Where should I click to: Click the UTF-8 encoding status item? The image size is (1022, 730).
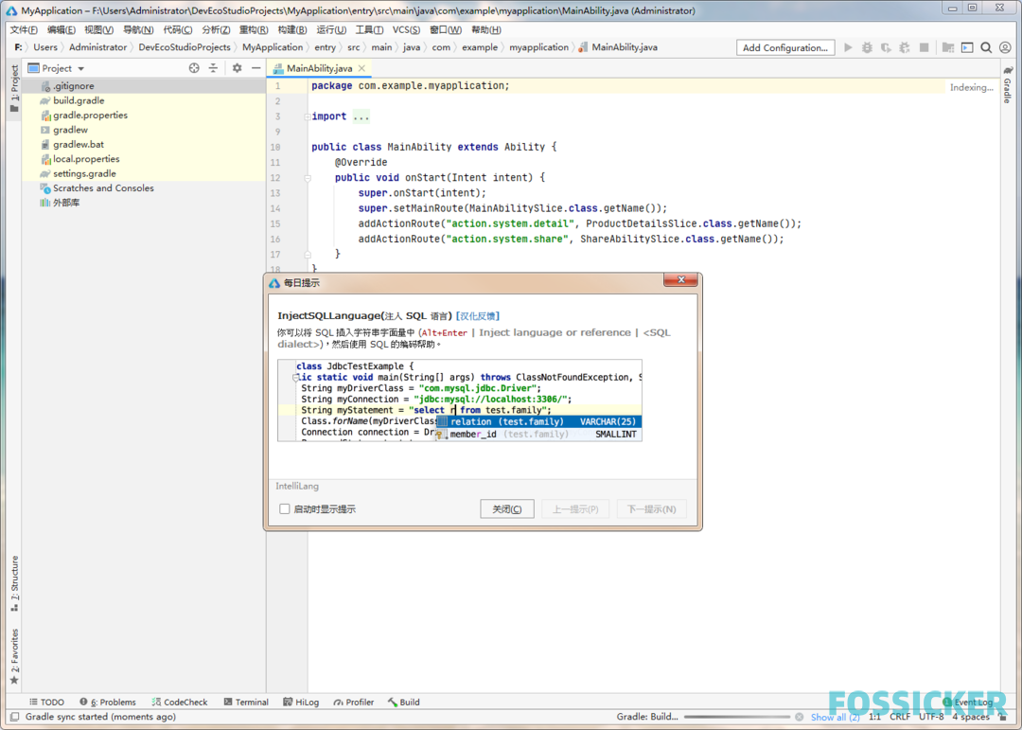click(931, 717)
